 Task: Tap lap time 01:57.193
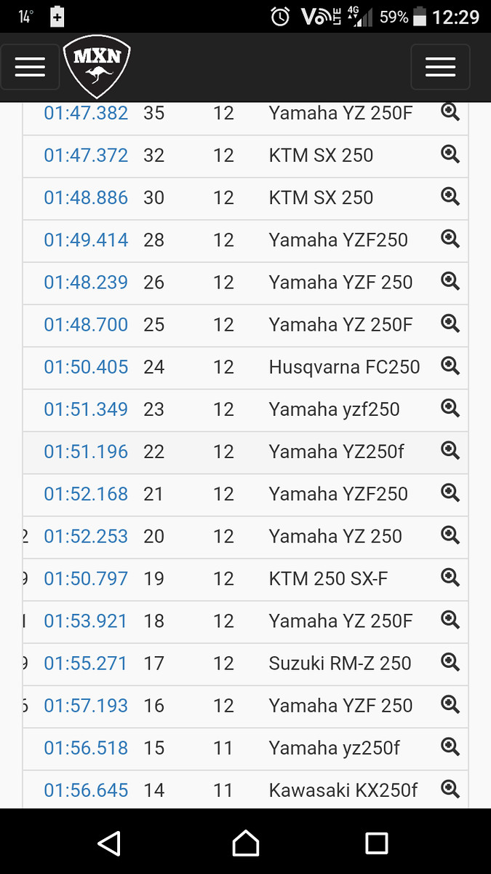tap(86, 706)
